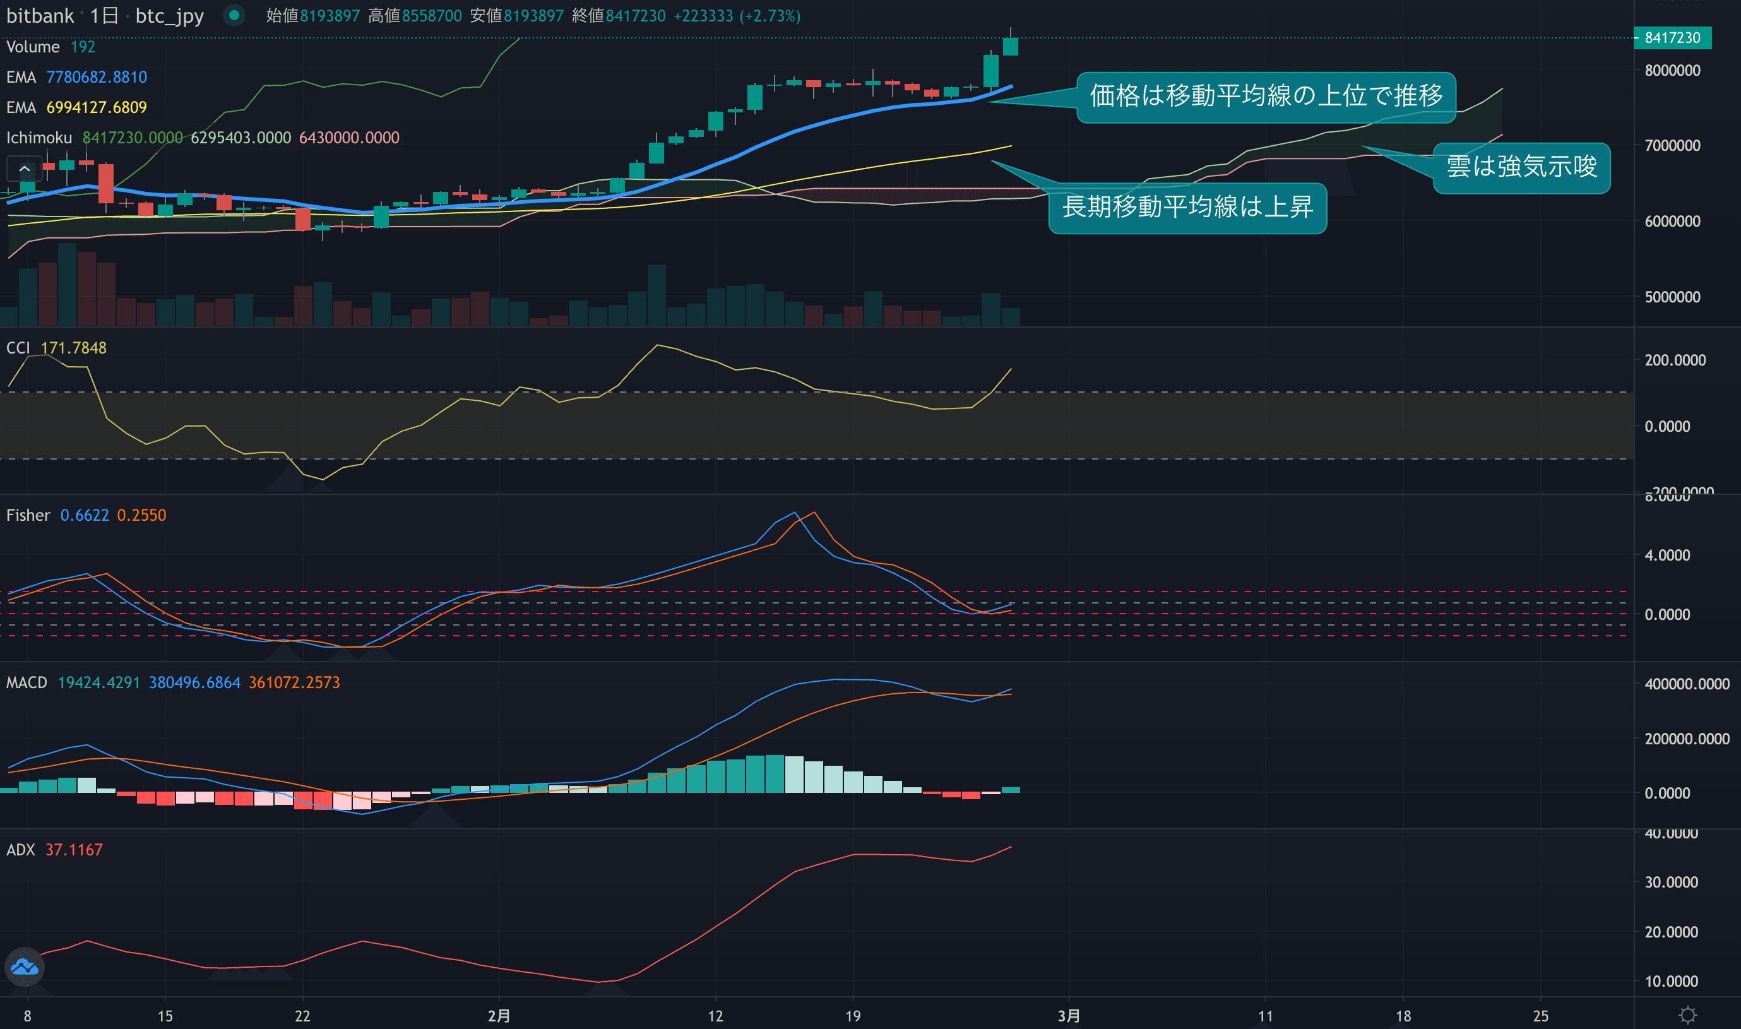Select the CCI indicator label
Screen dimensions: 1741x1029
(17, 347)
